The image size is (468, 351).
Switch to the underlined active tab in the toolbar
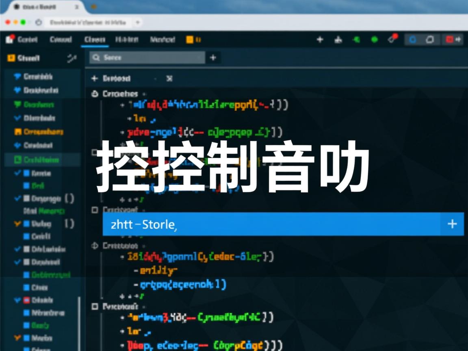pos(93,39)
